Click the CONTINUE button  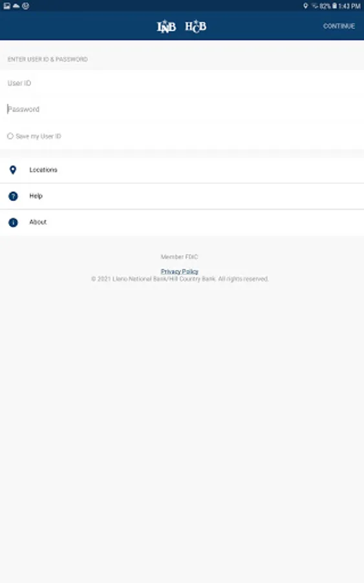(339, 26)
